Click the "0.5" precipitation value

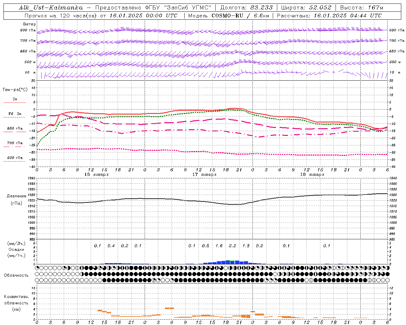[206, 246]
